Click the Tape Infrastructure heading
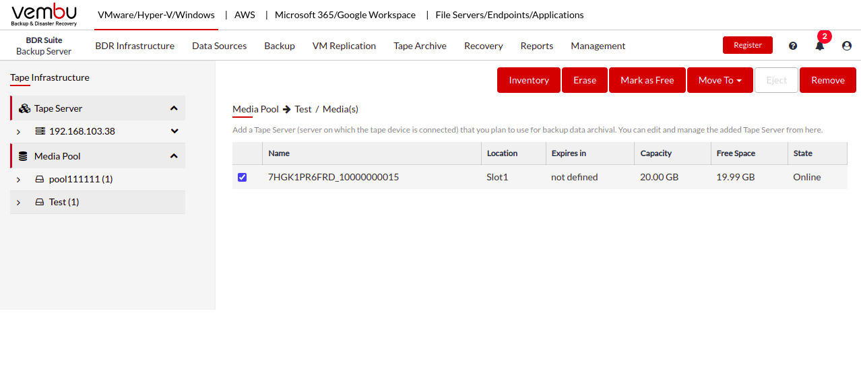This screenshot has width=861, height=391. tap(50, 77)
